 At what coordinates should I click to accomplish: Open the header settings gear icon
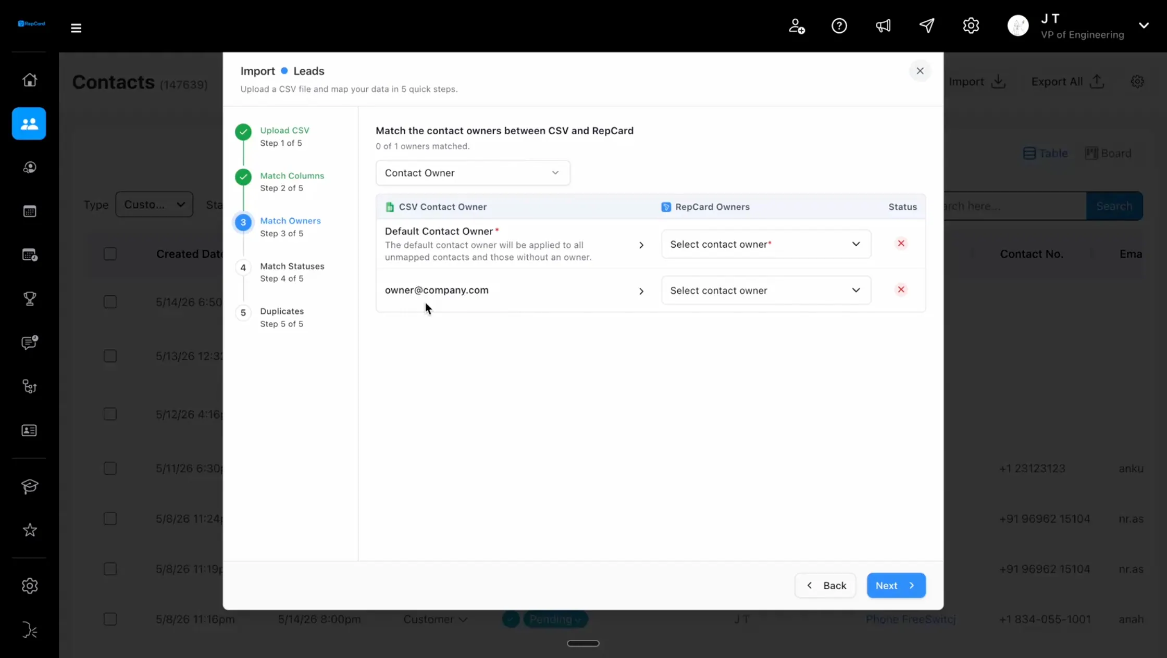point(971,26)
